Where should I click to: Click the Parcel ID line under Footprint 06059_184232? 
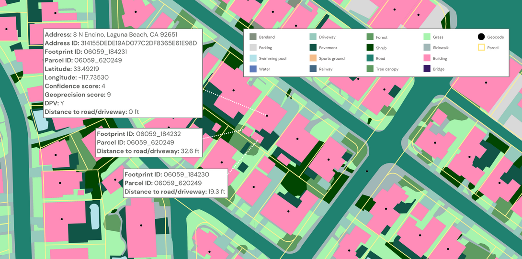[x=136, y=142]
